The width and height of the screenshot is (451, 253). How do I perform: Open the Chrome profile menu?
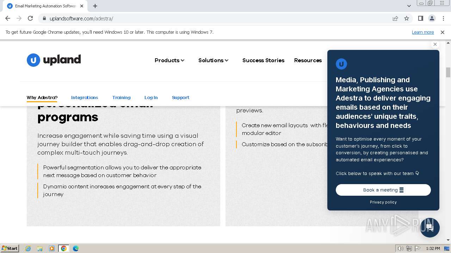point(432,18)
